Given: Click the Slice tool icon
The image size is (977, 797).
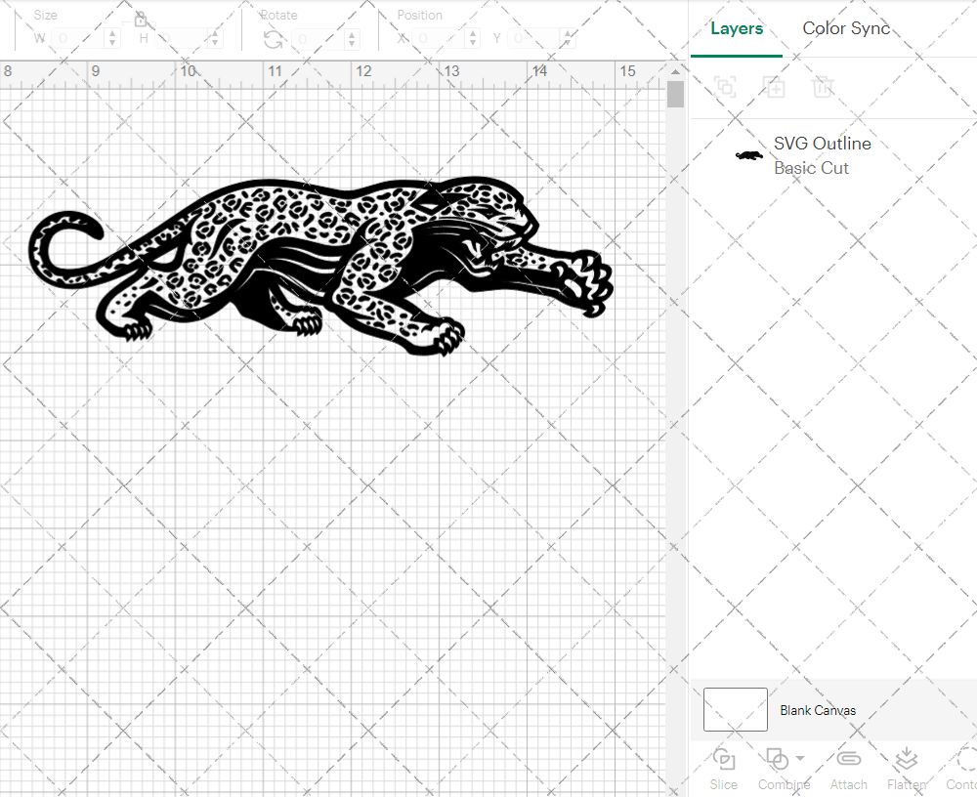Looking at the screenshot, I should coord(724,759).
